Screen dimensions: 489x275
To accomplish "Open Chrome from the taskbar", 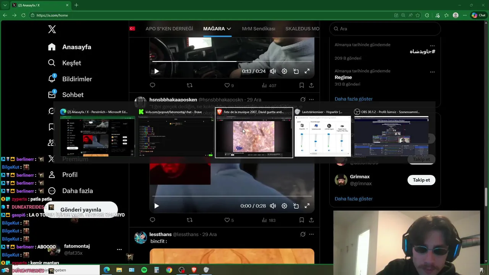I will tap(169, 270).
